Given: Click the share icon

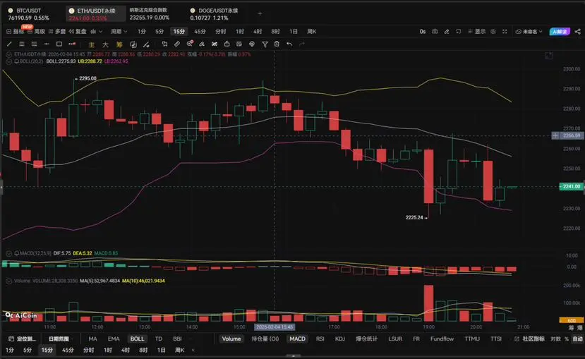Looking at the screenshot, I should pos(578,31).
